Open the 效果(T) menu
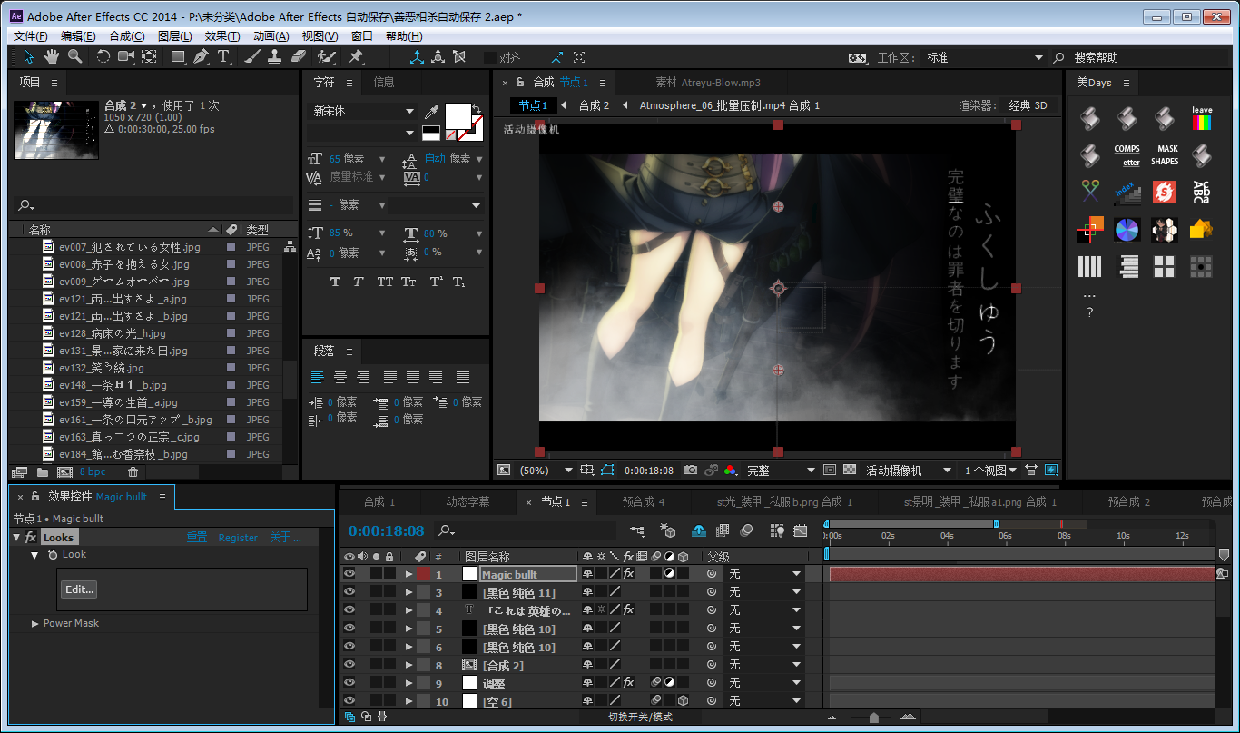The width and height of the screenshot is (1240, 733). (222, 36)
